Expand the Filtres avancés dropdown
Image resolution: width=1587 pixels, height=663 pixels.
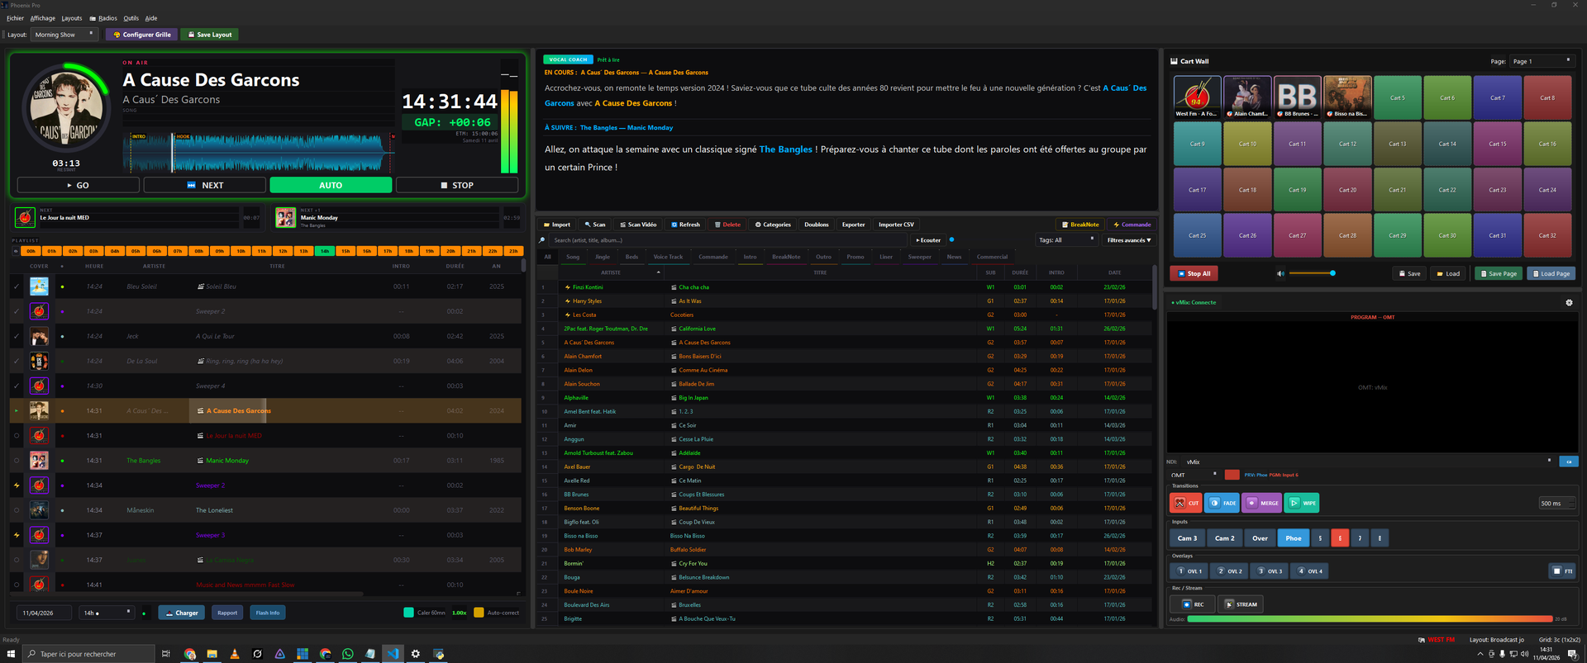[x=1129, y=240]
